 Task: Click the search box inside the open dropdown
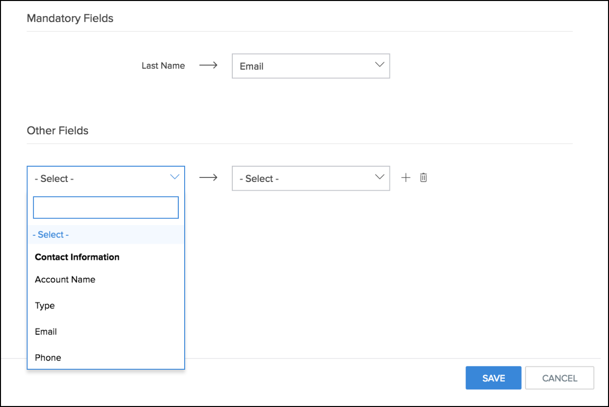(106, 207)
